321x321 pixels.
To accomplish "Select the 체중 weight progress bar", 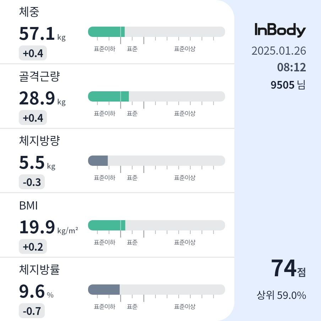I will [156, 32].
